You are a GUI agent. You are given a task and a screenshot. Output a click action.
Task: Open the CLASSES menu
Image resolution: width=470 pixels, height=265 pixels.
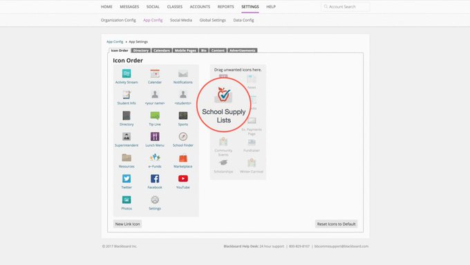click(x=175, y=7)
